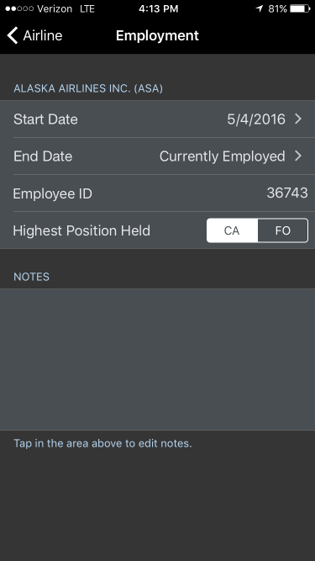Tap the edit notes hint text
Screen dimensions: 315x561
[x=102, y=443]
